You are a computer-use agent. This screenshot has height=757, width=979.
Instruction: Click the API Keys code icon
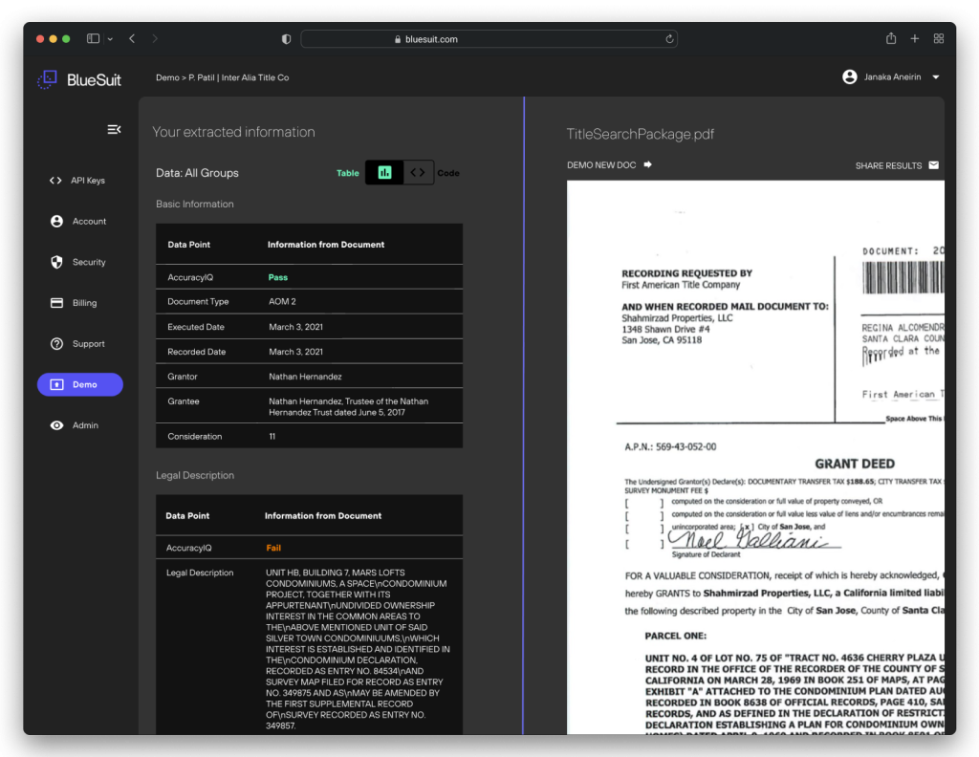click(x=55, y=181)
